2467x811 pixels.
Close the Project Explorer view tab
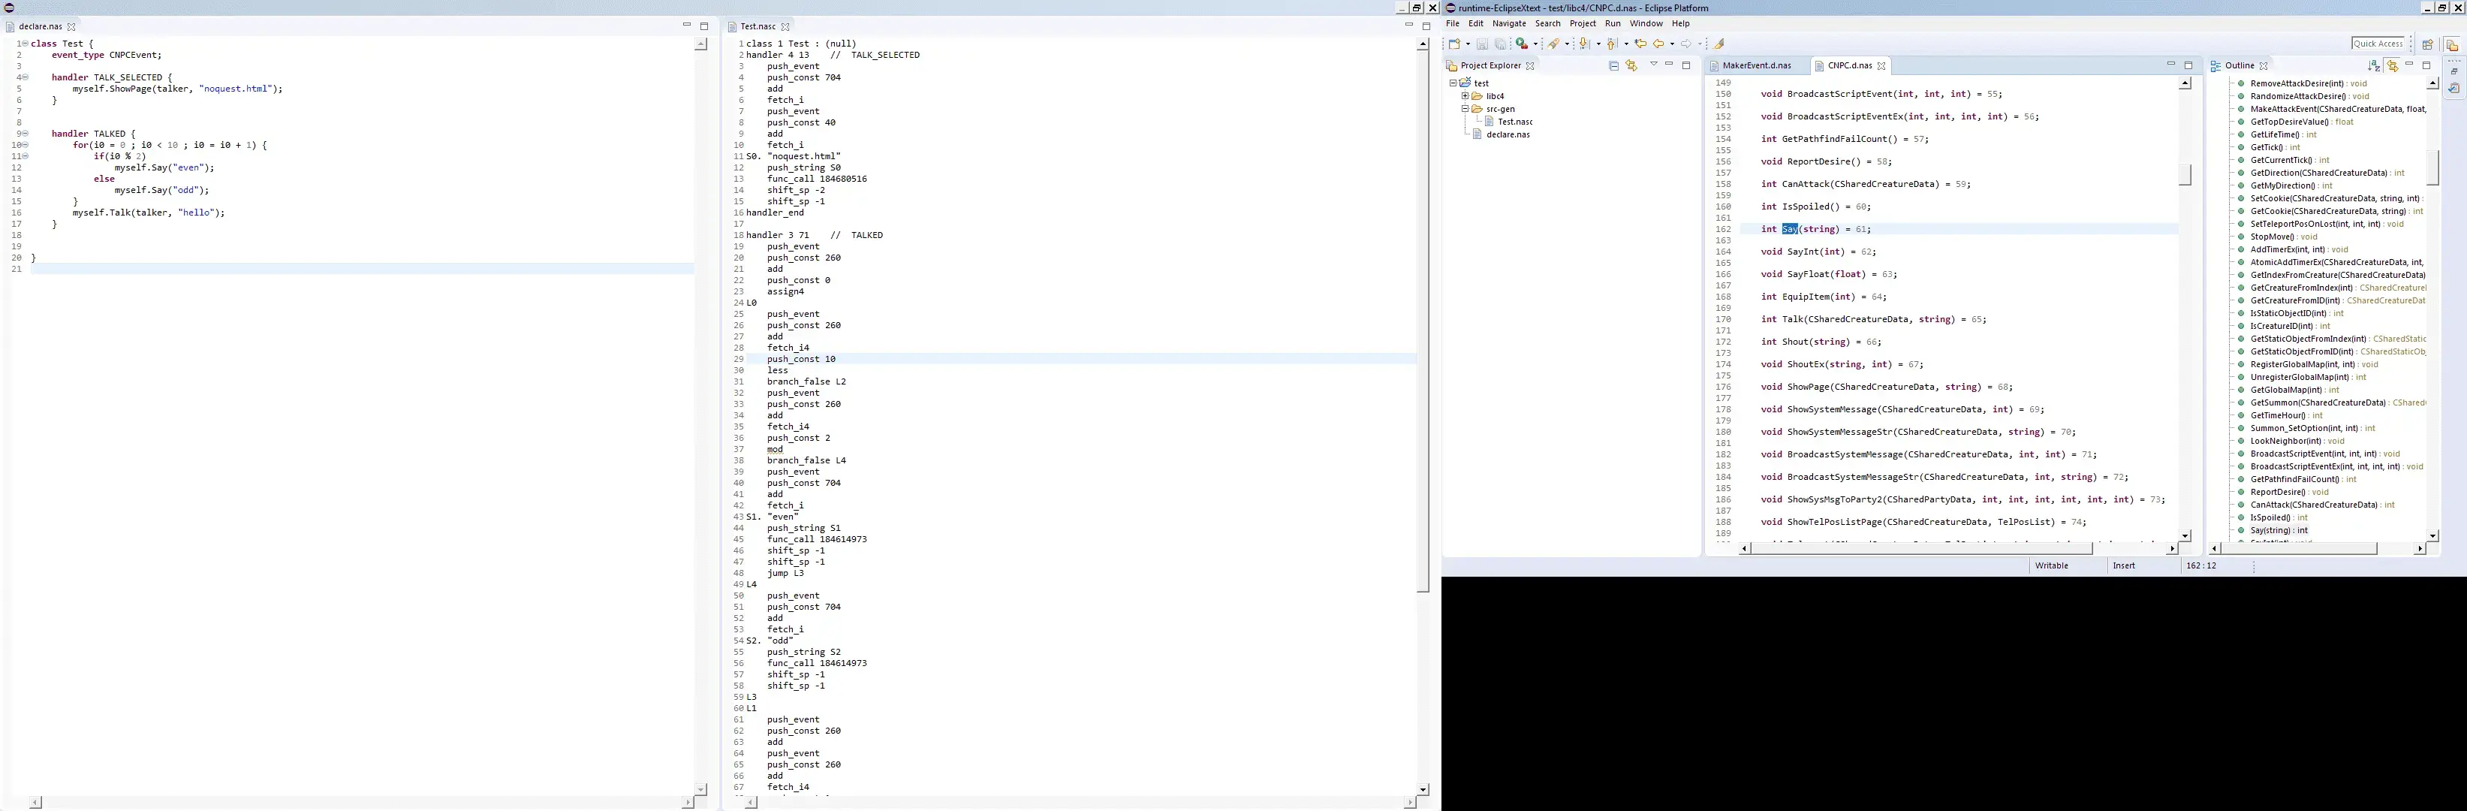(x=1529, y=66)
